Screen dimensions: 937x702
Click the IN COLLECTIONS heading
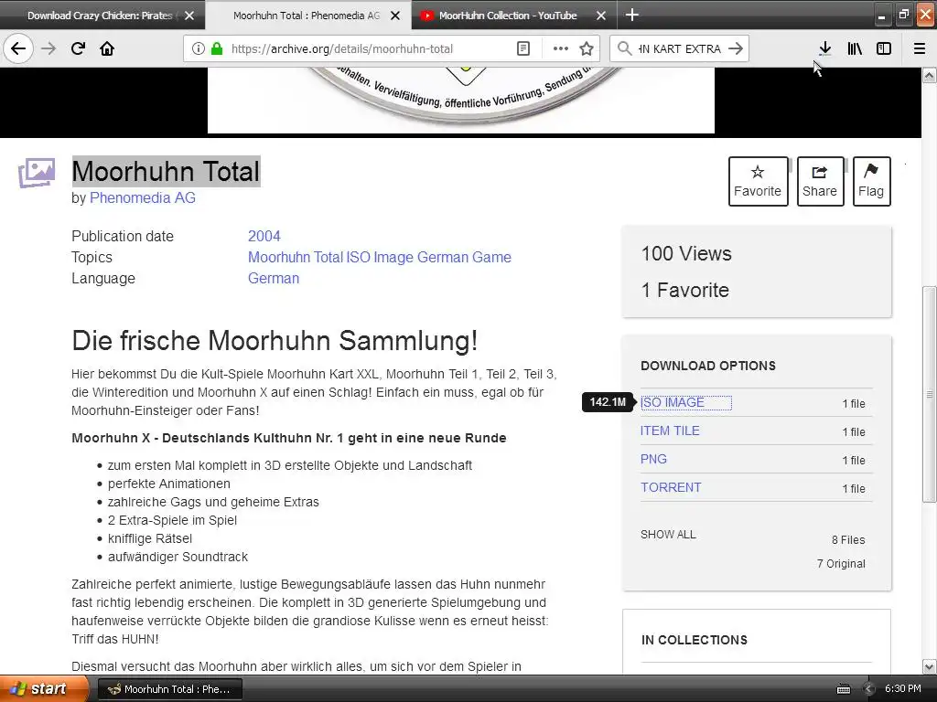(x=695, y=640)
